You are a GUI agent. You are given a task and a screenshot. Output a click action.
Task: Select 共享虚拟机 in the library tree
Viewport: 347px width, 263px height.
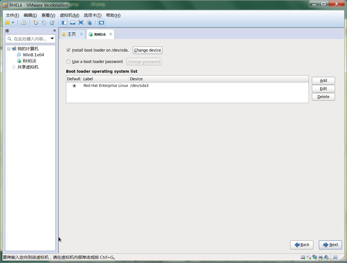[x=28, y=67]
